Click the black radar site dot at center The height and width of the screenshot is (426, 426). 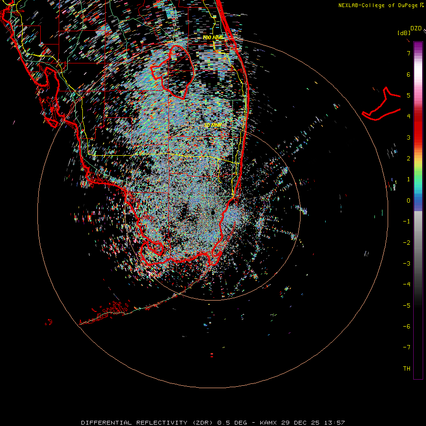(x=213, y=212)
